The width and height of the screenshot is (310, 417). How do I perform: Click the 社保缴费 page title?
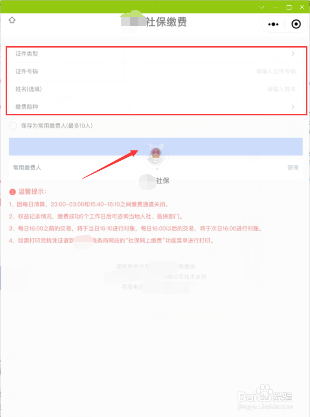pyautogui.click(x=166, y=22)
